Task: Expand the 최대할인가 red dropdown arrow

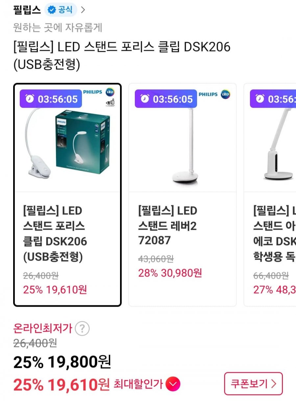Action: 173,384
